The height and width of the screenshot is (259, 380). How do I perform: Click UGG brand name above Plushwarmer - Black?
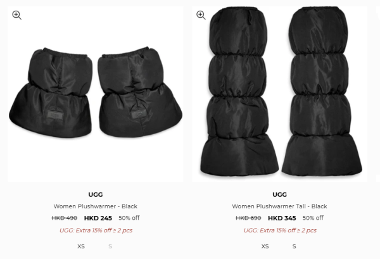pyautogui.click(x=96, y=194)
